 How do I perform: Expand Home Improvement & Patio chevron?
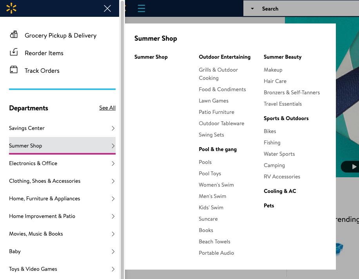point(113,216)
